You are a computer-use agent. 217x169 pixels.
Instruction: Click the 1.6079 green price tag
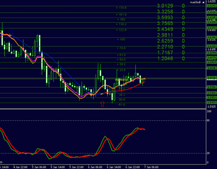pos(211,58)
